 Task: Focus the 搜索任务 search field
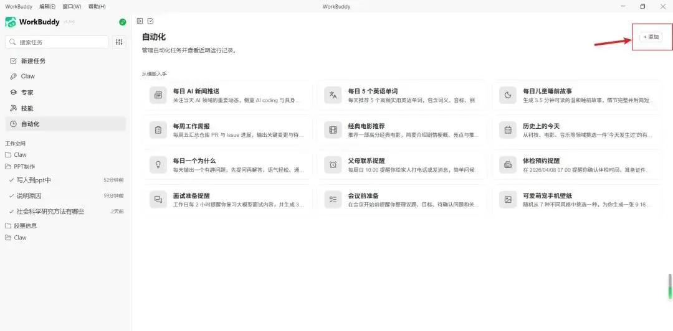pos(57,42)
